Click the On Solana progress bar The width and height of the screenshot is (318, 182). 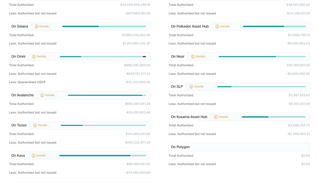(x=104, y=26)
